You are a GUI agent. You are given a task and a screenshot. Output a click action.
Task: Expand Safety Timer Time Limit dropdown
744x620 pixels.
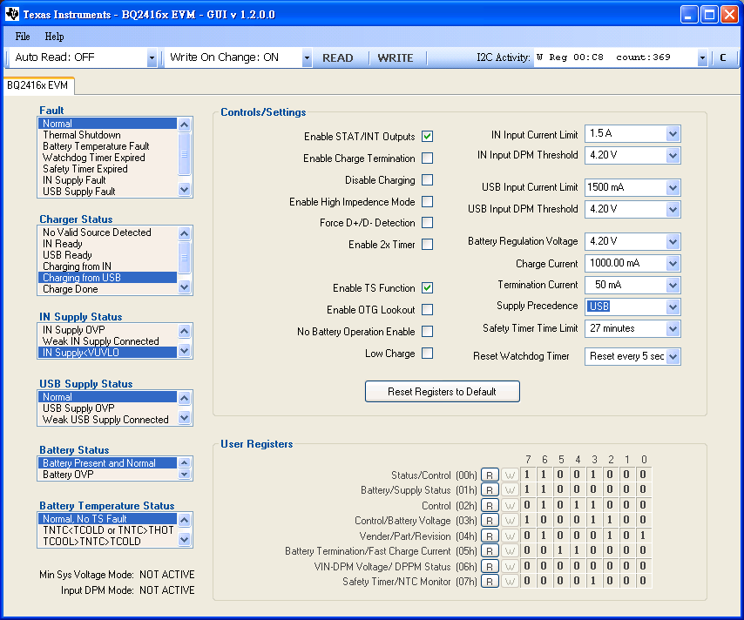pos(673,328)
